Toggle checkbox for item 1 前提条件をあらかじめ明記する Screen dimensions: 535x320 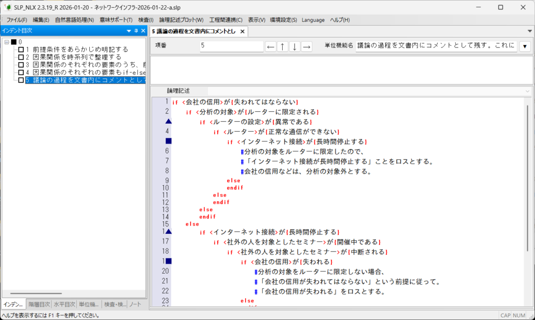(x=21, y=50)
